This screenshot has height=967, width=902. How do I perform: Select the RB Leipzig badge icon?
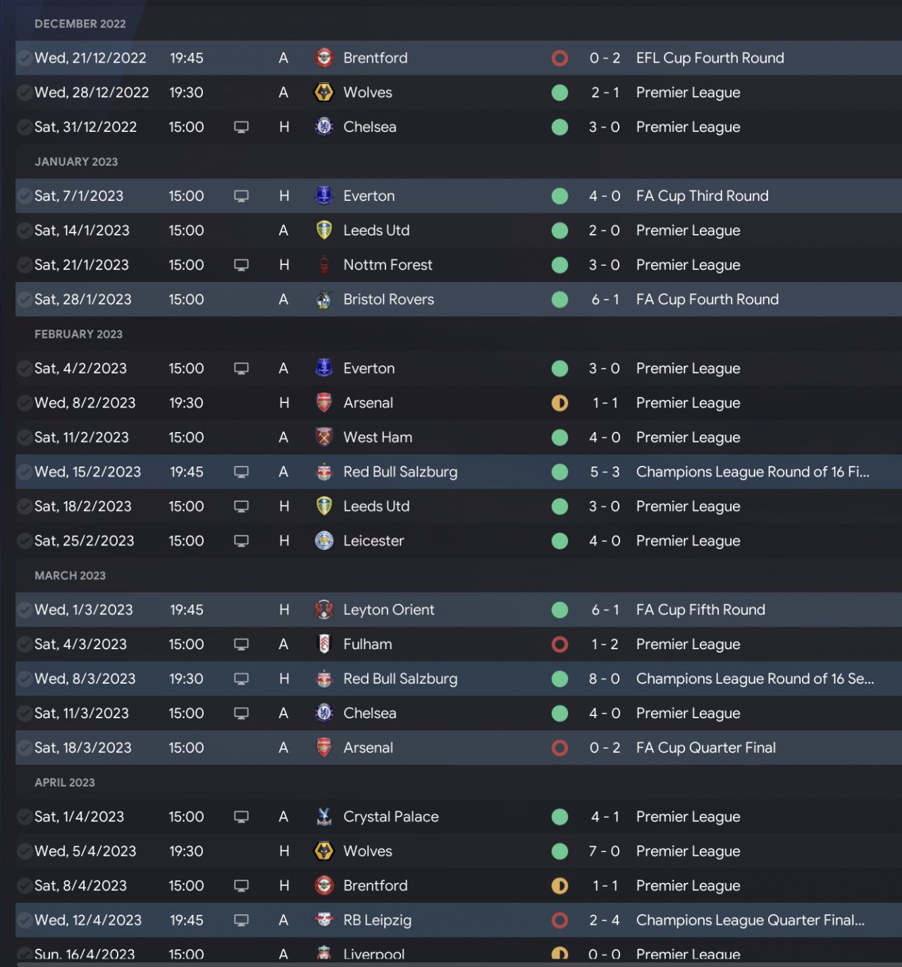coord(324,920)
